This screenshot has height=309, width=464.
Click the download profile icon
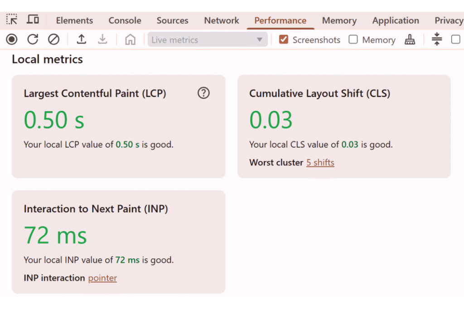point(103,40)
